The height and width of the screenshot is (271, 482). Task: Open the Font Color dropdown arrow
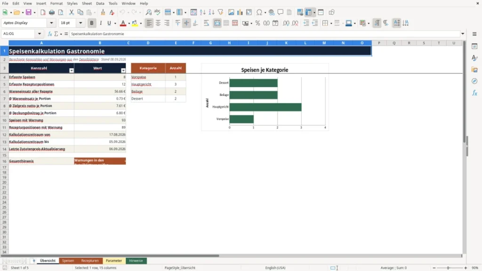click(129, 24)
